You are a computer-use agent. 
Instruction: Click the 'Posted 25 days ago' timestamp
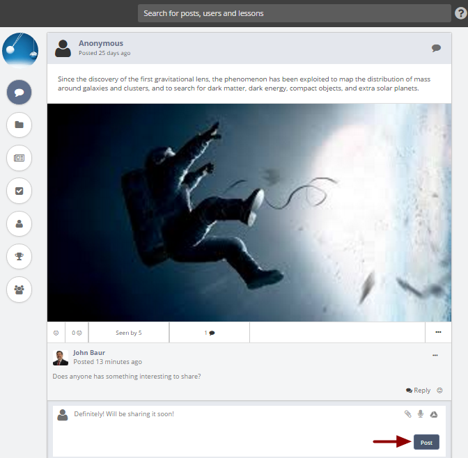click(x=104, y=53)
